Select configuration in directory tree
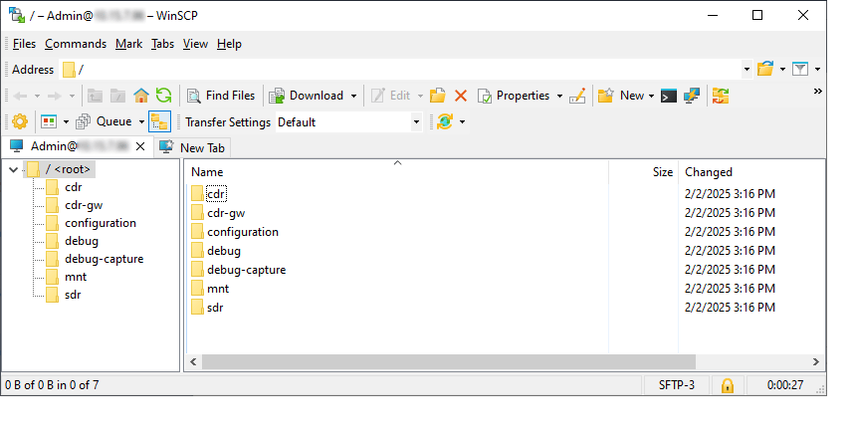Viewport: 854px width, 436px height. pos(101,223)
